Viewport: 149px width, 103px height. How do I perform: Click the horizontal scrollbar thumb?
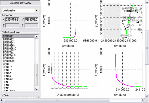(x=57, y=100)
